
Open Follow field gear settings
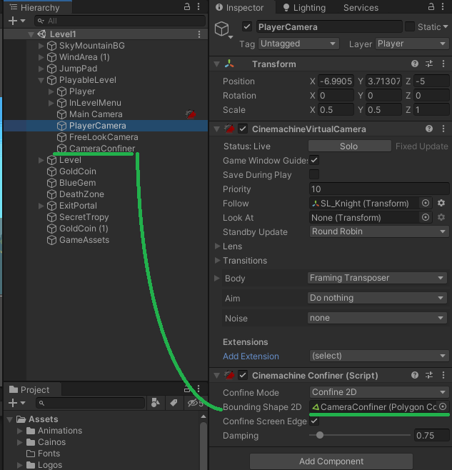click(x=441, y=204)
